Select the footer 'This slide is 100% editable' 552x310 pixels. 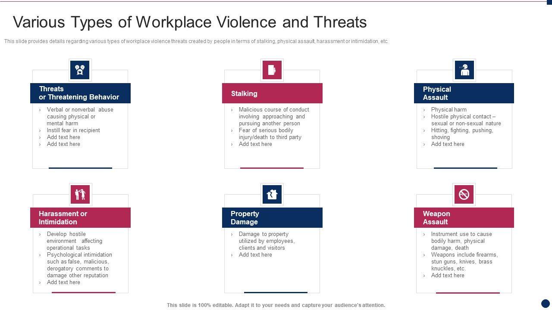pyautogui.click(x=276, y=305)
